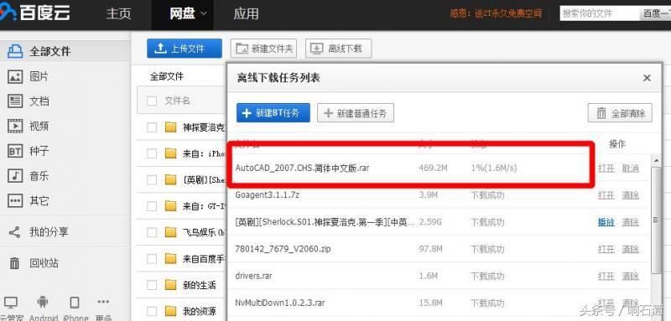Click 打开 for 780142_7679_V2060.zip
The width and height of the screenshot is (671, 321).
[x=606, y=249]
